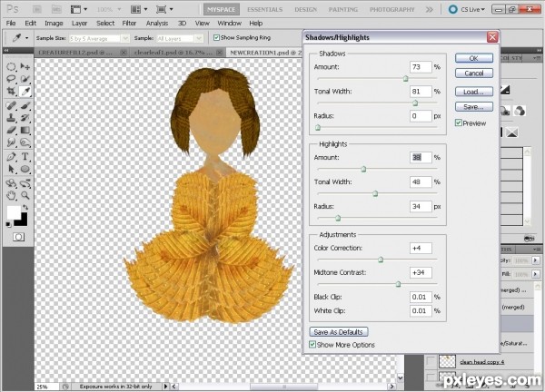
Task: Select the Crop tool
Action: click(11, 92)
